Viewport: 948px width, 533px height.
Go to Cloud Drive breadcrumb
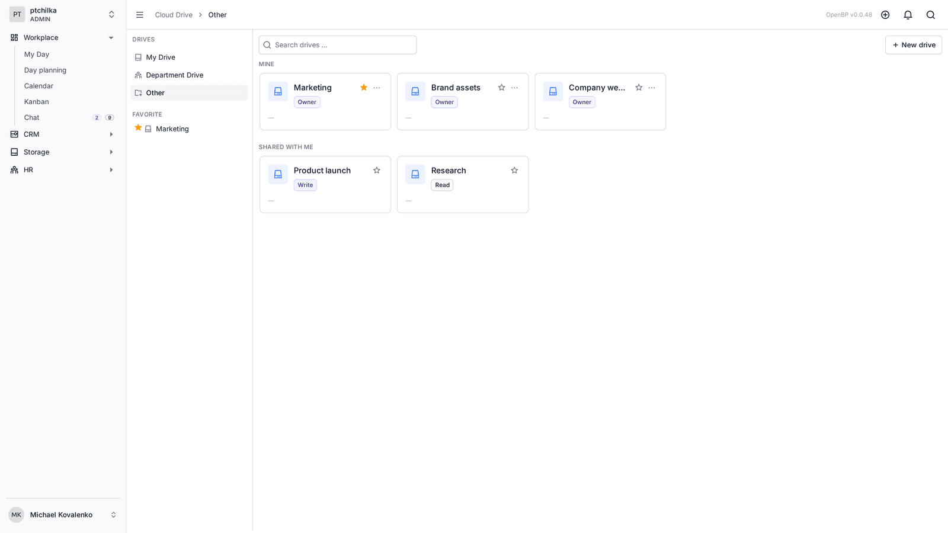tap(174, 15)
